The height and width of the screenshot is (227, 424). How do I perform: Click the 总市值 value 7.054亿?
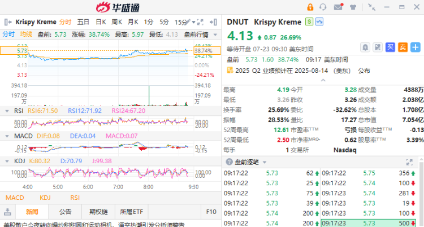coord(413,120)
